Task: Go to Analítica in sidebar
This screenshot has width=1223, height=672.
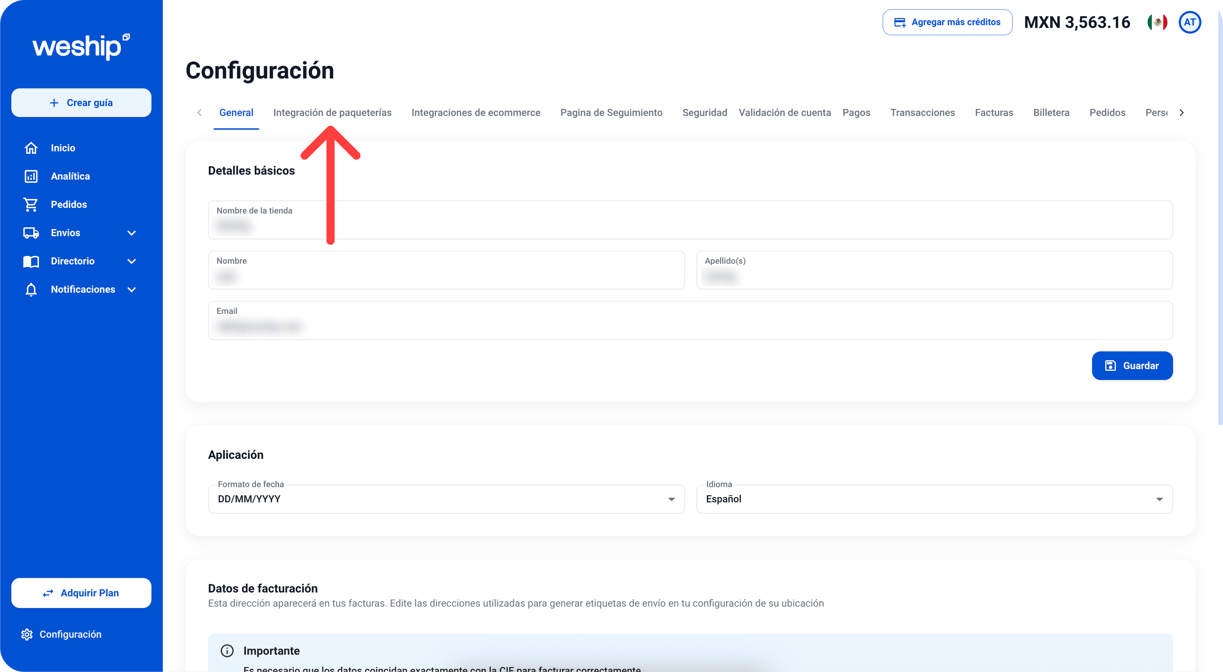Action: [70, 176]
